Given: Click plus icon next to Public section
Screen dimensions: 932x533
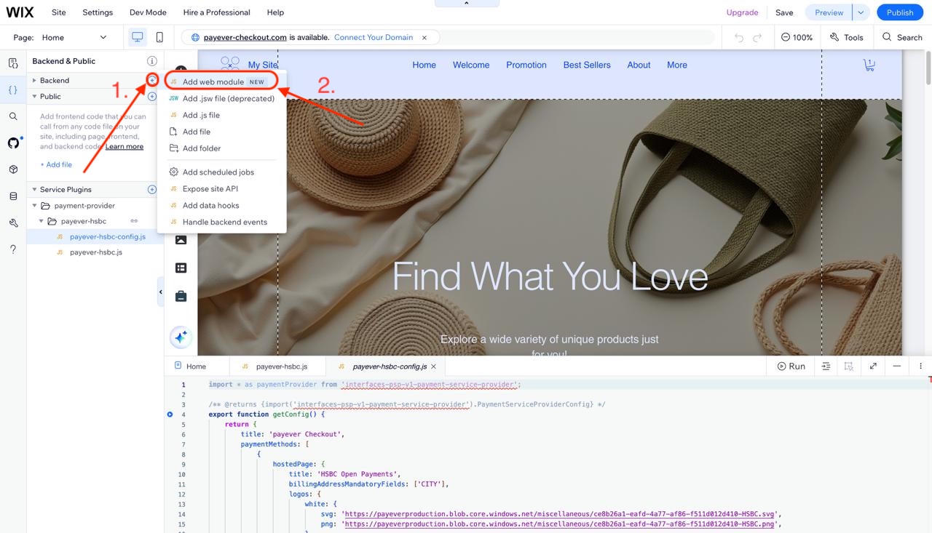Looking at the screenshot, I should click(x=152, y=96).
